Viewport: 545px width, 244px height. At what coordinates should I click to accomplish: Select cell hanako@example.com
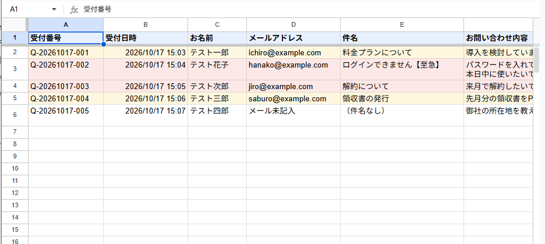tap(293, 69)
